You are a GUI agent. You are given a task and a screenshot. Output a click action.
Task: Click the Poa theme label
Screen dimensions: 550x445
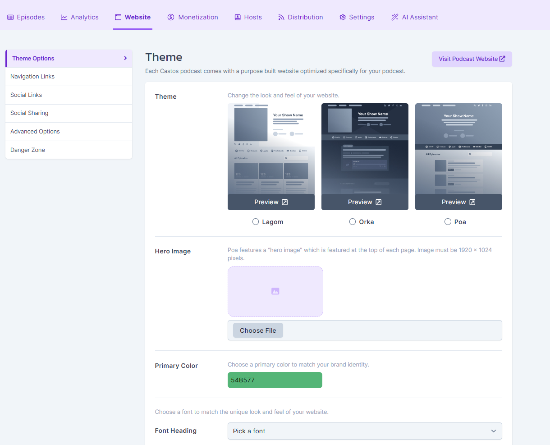pyautogui.click(x=460, y=222)
